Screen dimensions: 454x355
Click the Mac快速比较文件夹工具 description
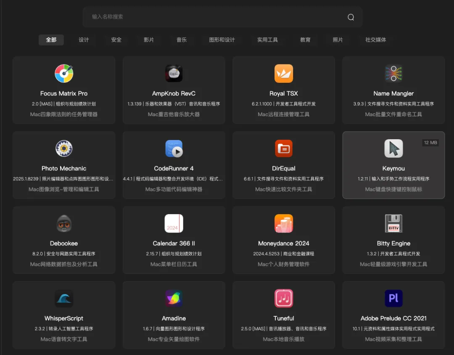[x=284, y=189]
